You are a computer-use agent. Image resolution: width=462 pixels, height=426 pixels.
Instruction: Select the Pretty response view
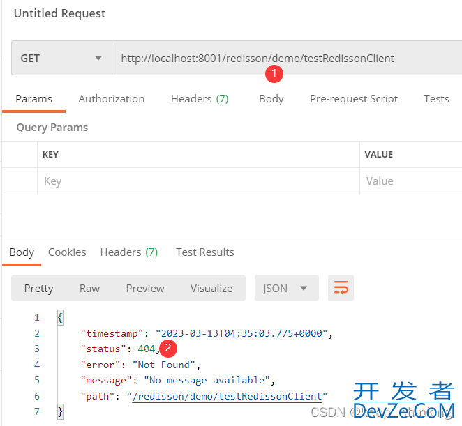coord(38,288)
